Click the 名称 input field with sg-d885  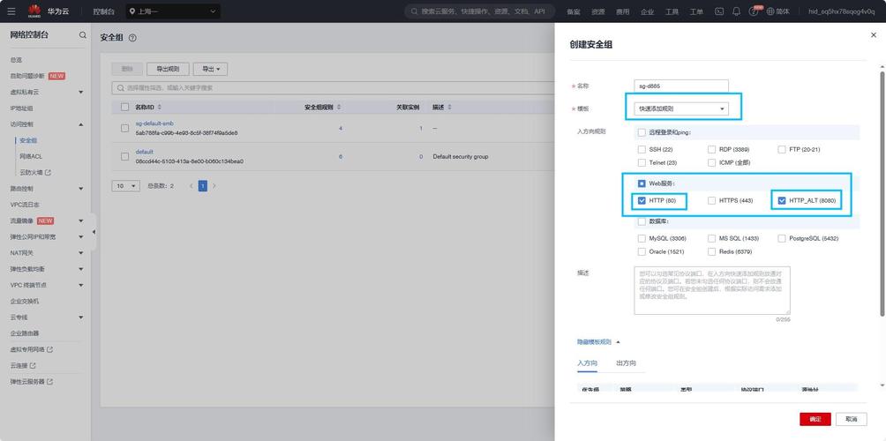click(x=681, y=86)
